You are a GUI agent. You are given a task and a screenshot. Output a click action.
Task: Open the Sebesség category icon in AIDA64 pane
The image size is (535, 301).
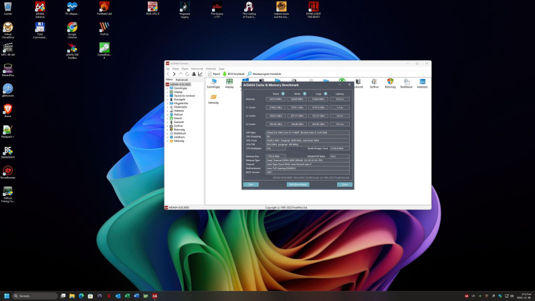pos(213,99)
